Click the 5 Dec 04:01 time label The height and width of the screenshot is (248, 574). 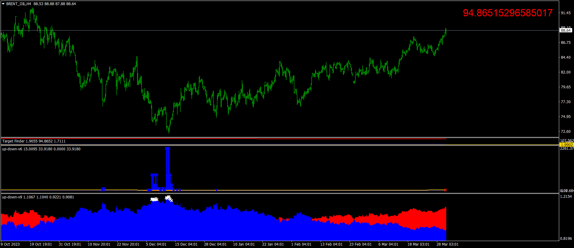coord(156,244)
